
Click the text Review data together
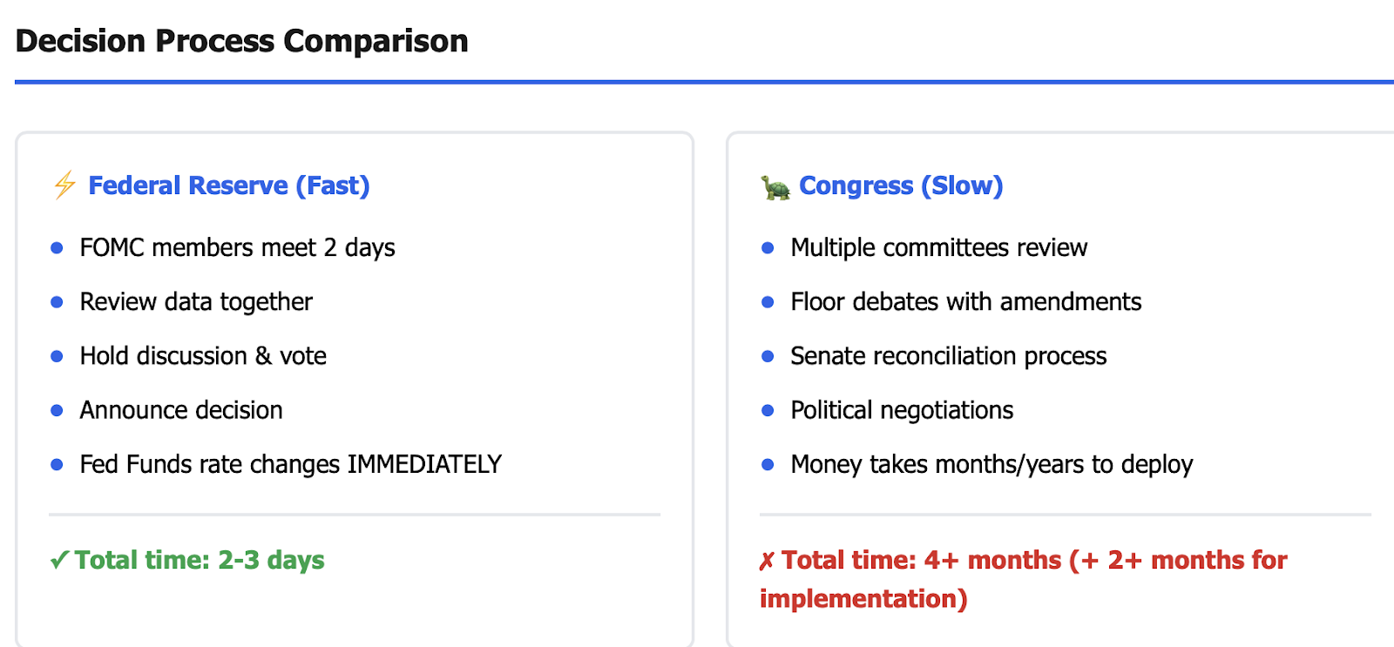196,302
